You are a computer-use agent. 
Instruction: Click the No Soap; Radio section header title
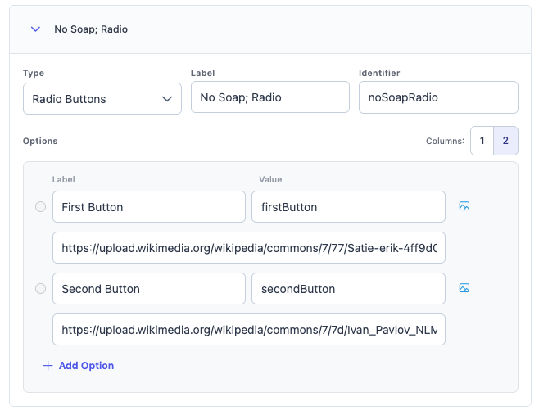(x=91, y=29)
